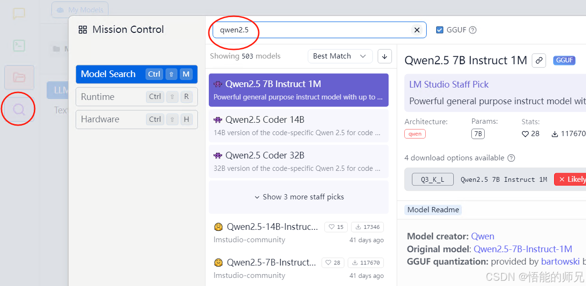The image size is (586, 286).
Task: Open the Developer terminal sidebar icon
Action: (x=19, y=45)
